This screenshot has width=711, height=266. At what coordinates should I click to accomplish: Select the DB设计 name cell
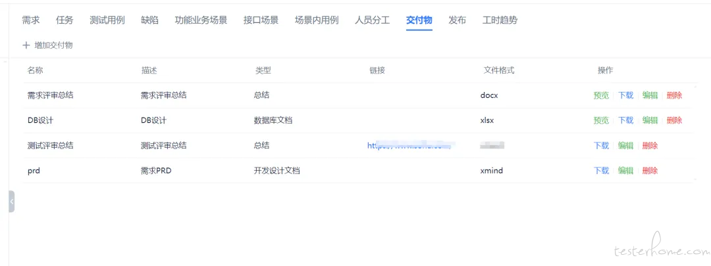coord(40,120)
